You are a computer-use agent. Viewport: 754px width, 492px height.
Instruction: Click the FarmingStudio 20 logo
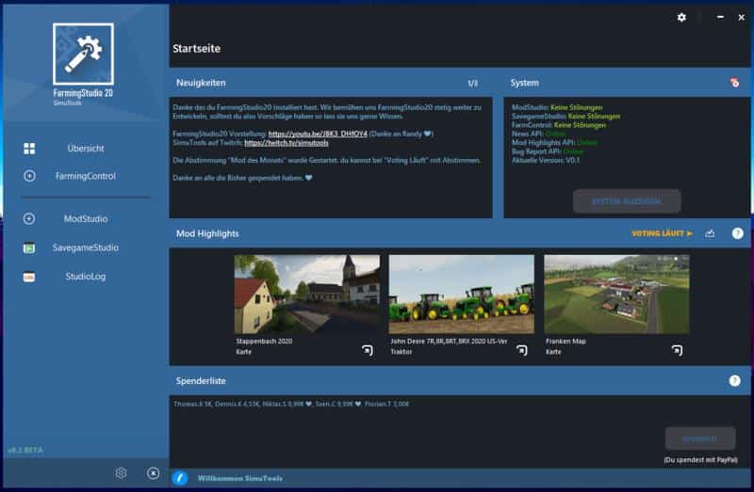pyautogui.click(x=83, y=55)
